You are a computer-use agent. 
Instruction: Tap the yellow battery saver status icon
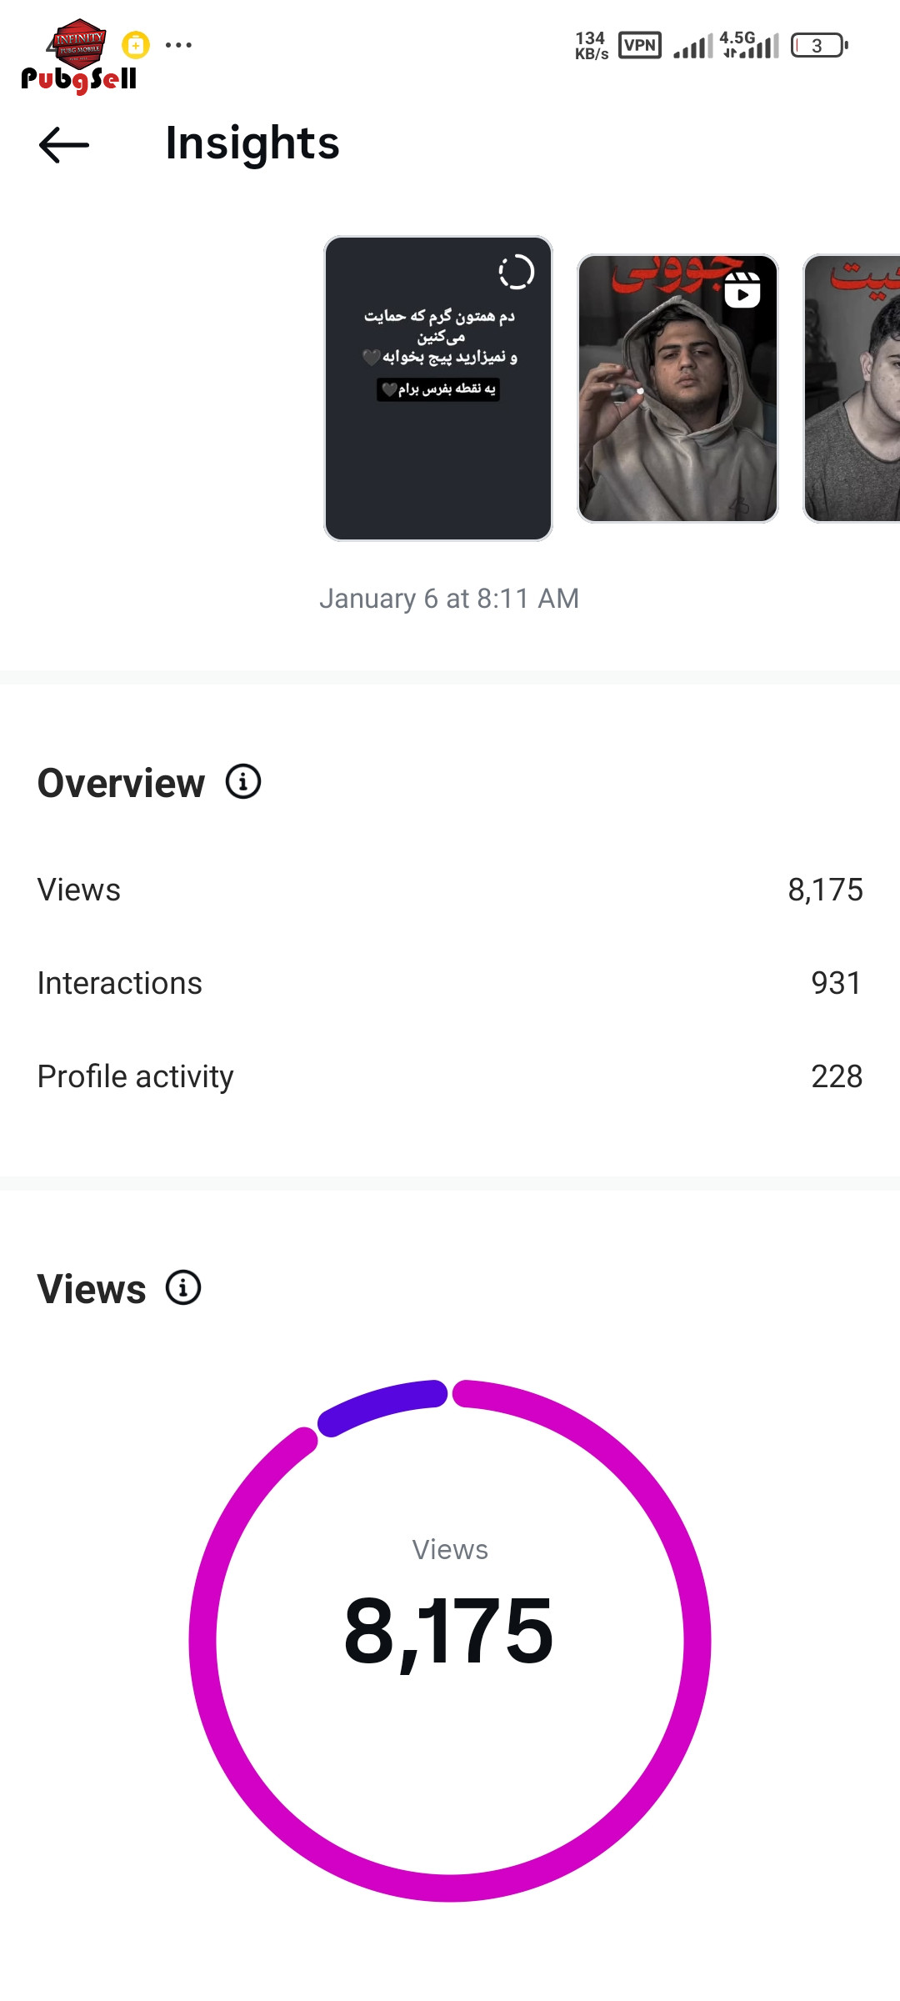click(136, 45)
